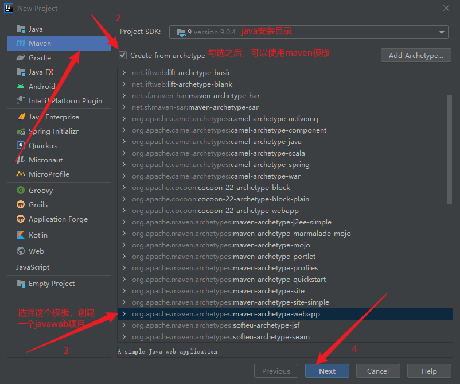Select the MicroProfile icon
Viewport: 460px width, 384px height.
(x=21, y=174)
